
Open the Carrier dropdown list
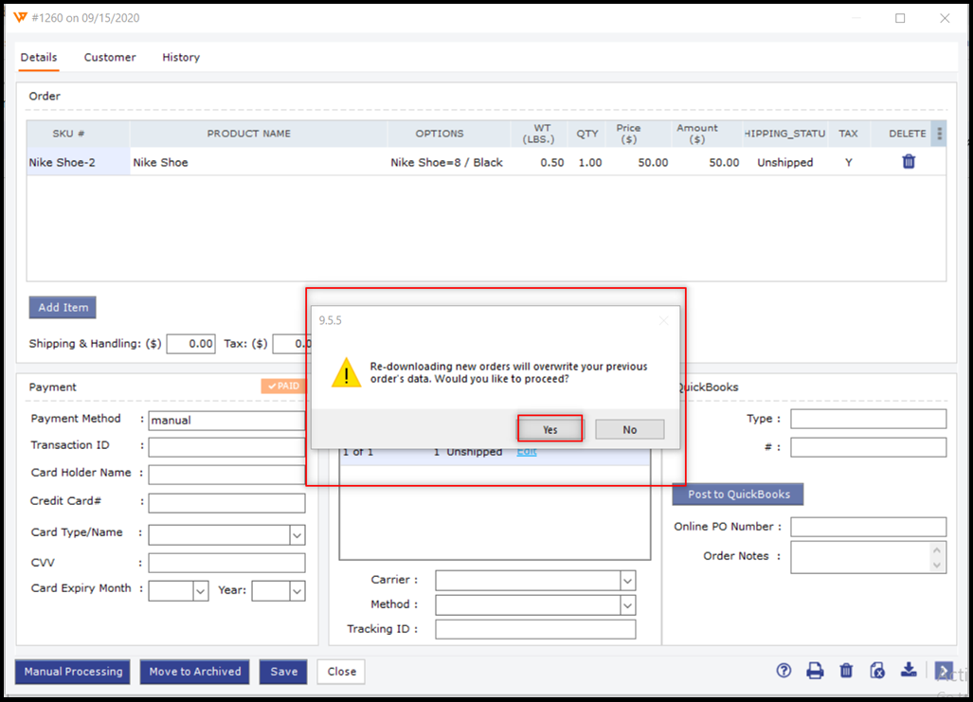tap(626, 580)
